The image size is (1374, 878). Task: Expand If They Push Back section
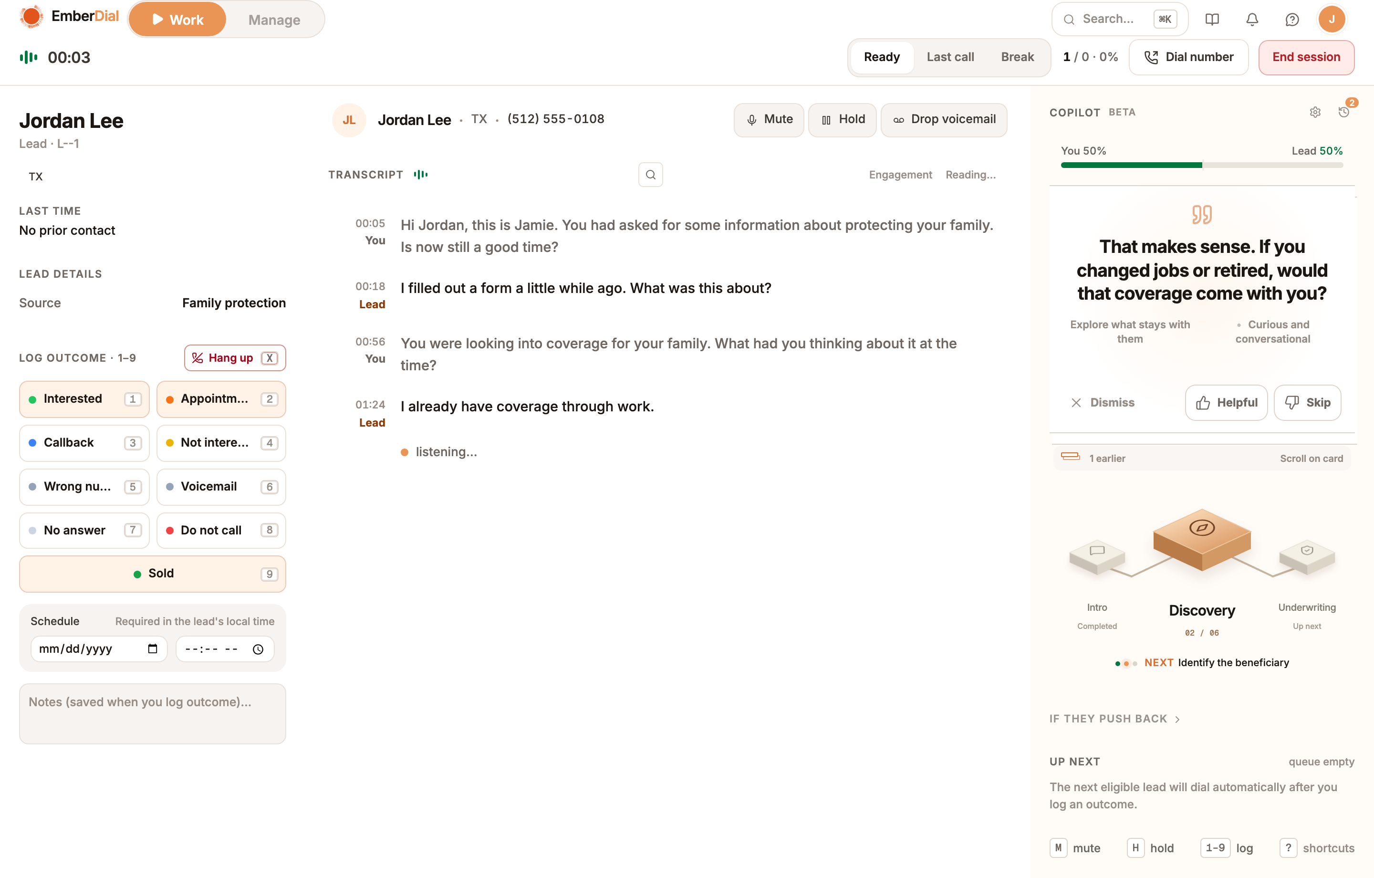[1114, 718]
